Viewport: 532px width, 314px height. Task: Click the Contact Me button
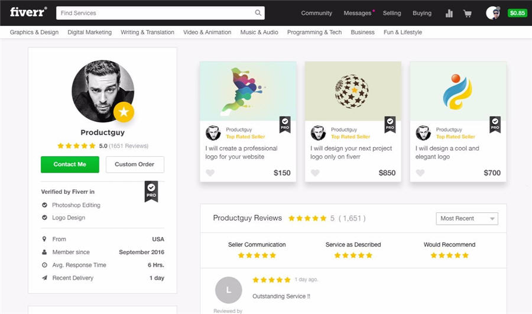(x=70, y=164)
